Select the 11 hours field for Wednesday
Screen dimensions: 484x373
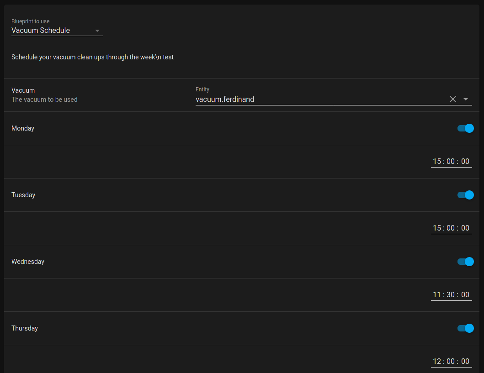pos(437,294)
